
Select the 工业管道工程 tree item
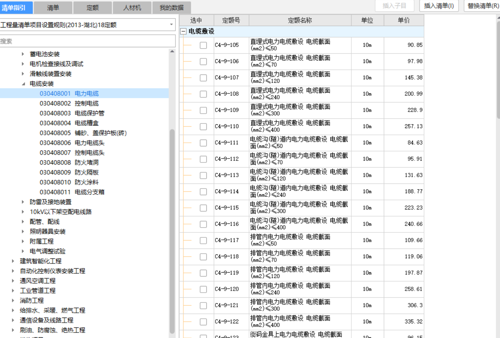tap(38, 291)
